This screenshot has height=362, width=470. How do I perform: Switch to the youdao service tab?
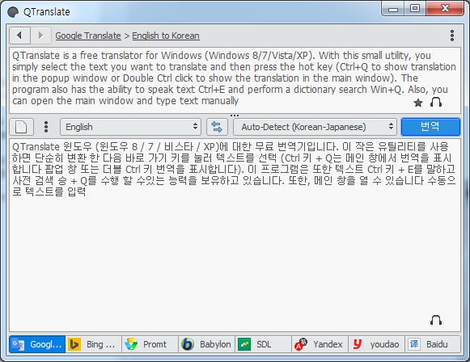pyautogui.click(x=376, y=344)
